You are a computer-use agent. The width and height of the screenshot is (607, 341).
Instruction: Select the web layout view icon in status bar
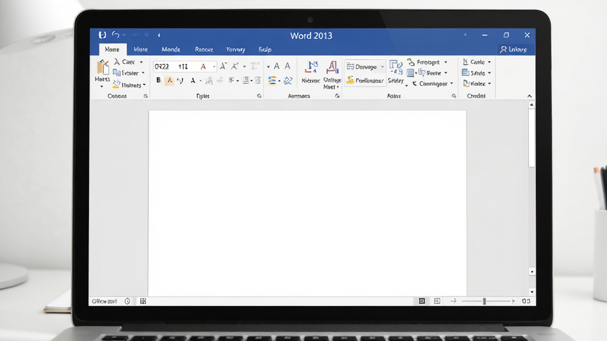point(437,301)
